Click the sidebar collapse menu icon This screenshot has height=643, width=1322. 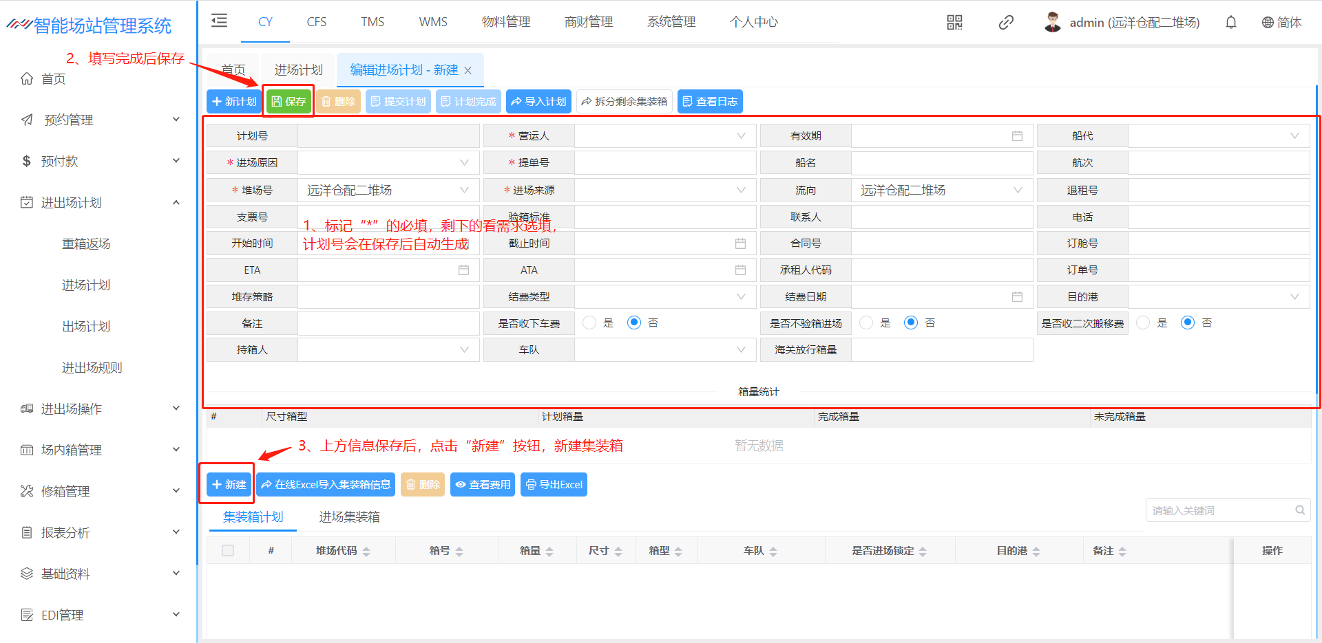click(219, 21)
